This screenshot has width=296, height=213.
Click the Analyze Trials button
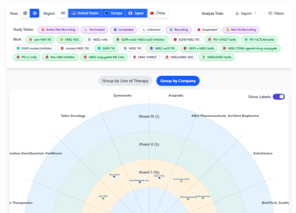pos(213,13)
